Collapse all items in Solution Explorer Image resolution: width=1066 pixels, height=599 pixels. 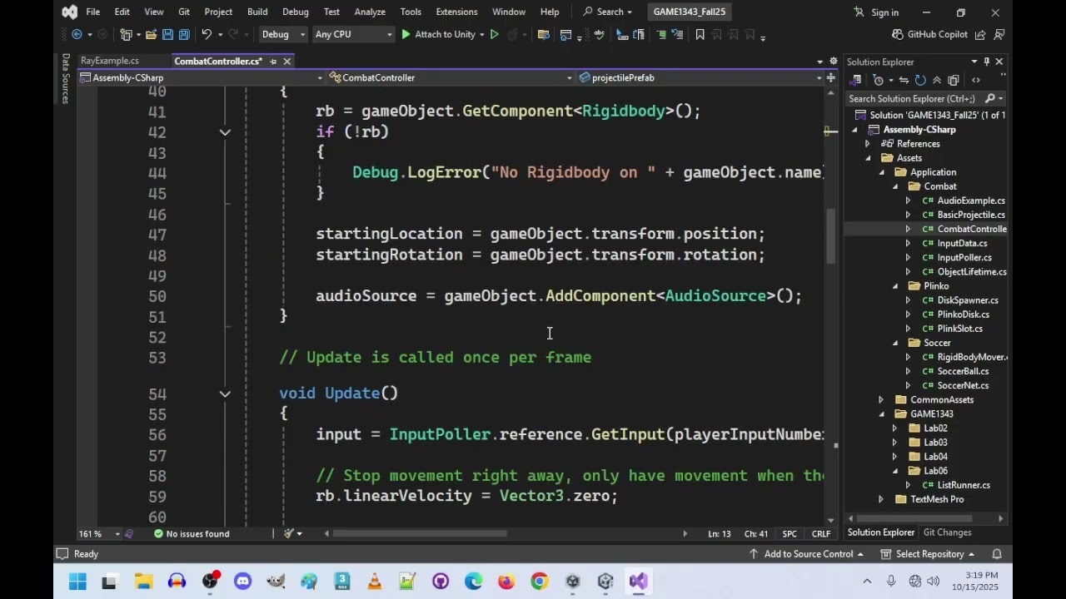(x=937, y=80)
